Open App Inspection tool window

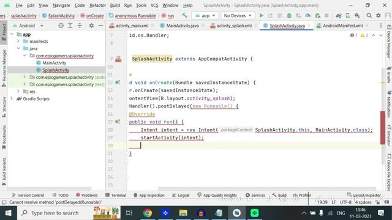[149, 195]
